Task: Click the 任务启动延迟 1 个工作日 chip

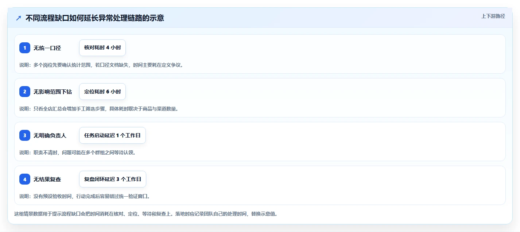Action: pos(112,135)
